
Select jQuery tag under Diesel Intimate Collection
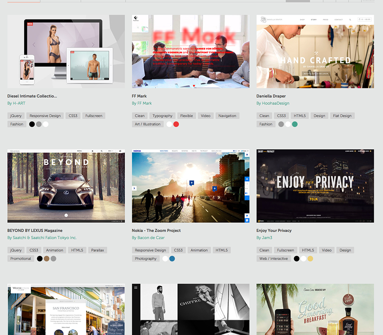click(x=16, y=116)
